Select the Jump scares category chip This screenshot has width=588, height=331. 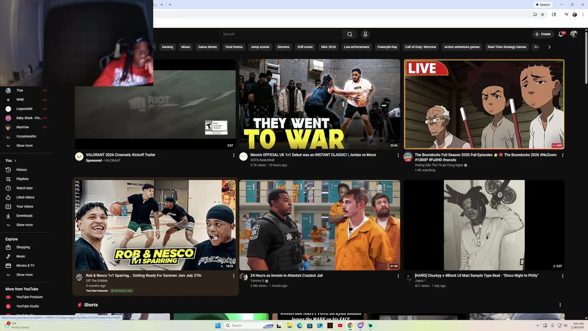[x=260, y=47]
